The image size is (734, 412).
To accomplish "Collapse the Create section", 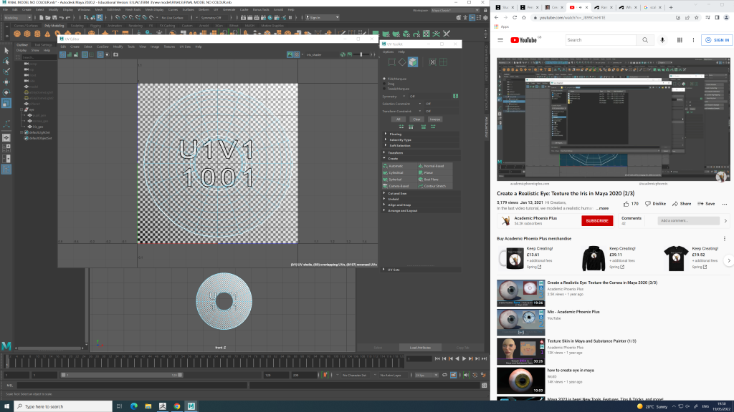I will click(x=420, y=158).
